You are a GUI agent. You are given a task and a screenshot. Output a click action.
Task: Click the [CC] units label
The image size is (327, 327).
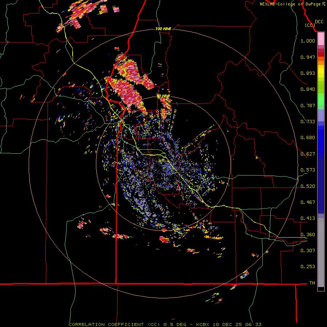click(310, 25)
